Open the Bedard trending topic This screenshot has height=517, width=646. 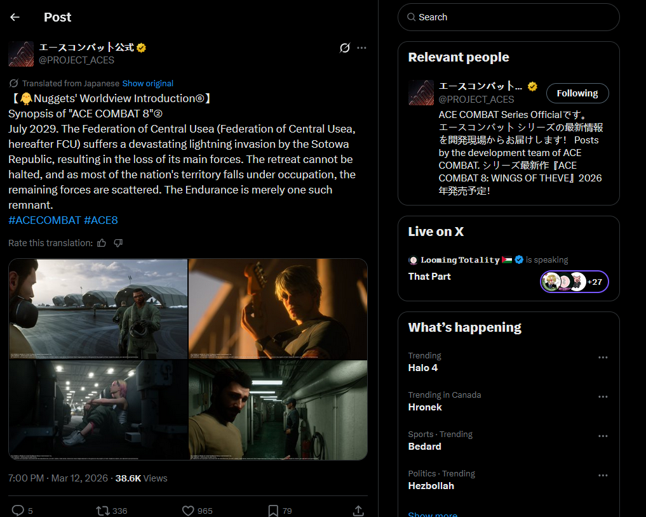(424, 446)
